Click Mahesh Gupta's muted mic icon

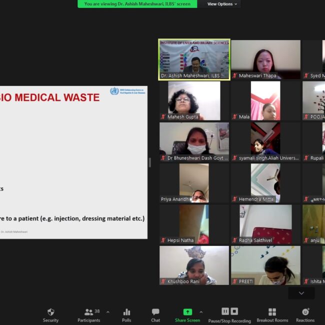pyautogui.click(x=163, y=117)
